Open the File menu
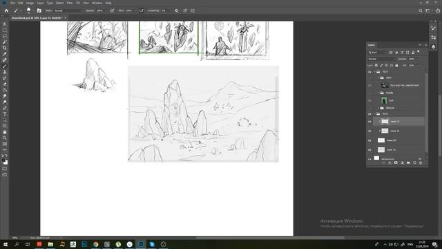Viewport: 442px width, 249px height. click(12, 3)
